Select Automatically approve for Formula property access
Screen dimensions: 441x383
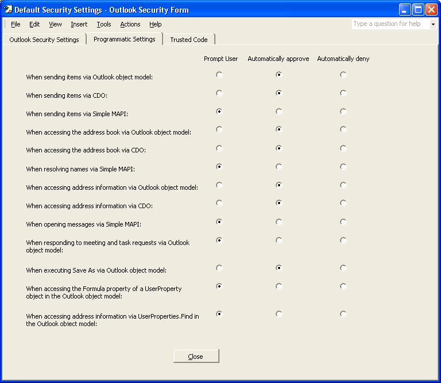(278, 286)
